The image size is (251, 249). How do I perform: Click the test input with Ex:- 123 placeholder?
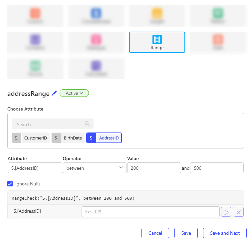click(150, 212)
